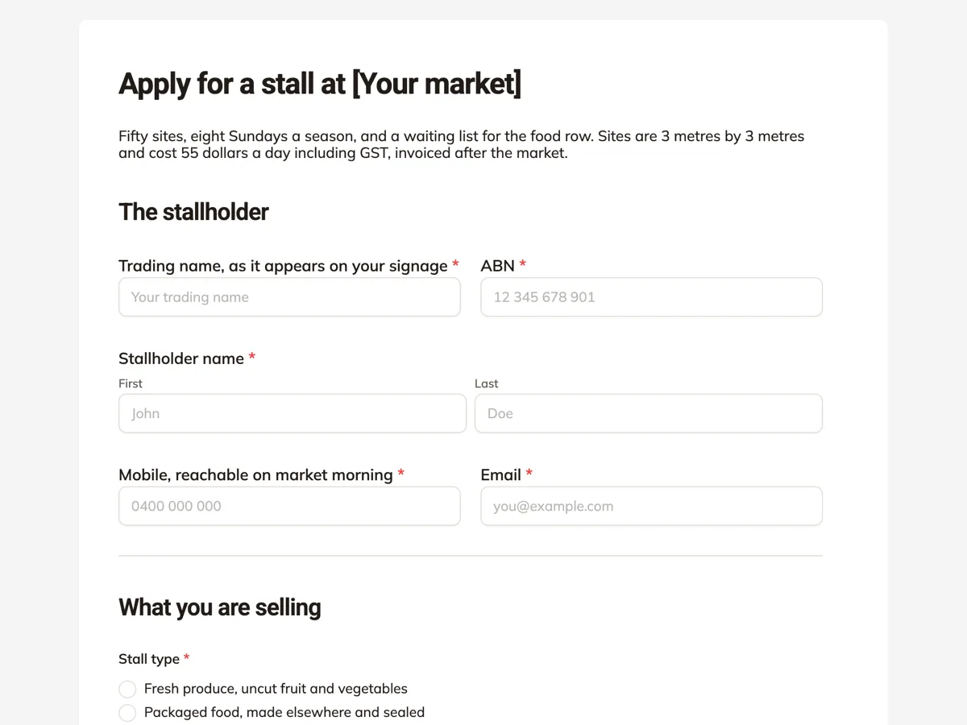967x725 pixels.
Task: Click the 'Apply for a stall' heading
Action: [320, 84]
